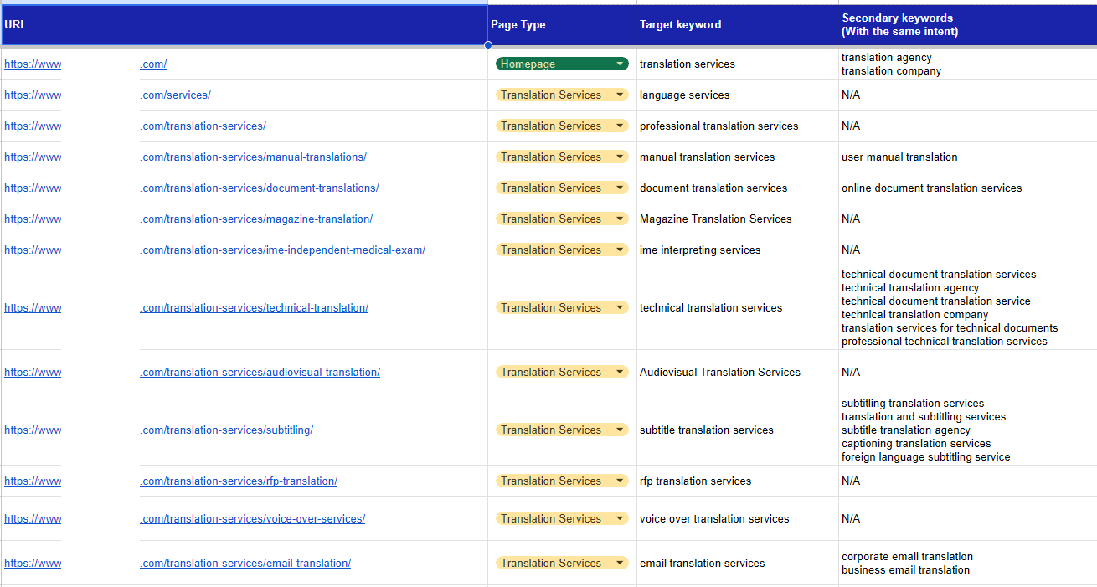Select the 'professional translation services' cell
The image size is (1097, 587).
pyautogui.click(x=738, y=126)
